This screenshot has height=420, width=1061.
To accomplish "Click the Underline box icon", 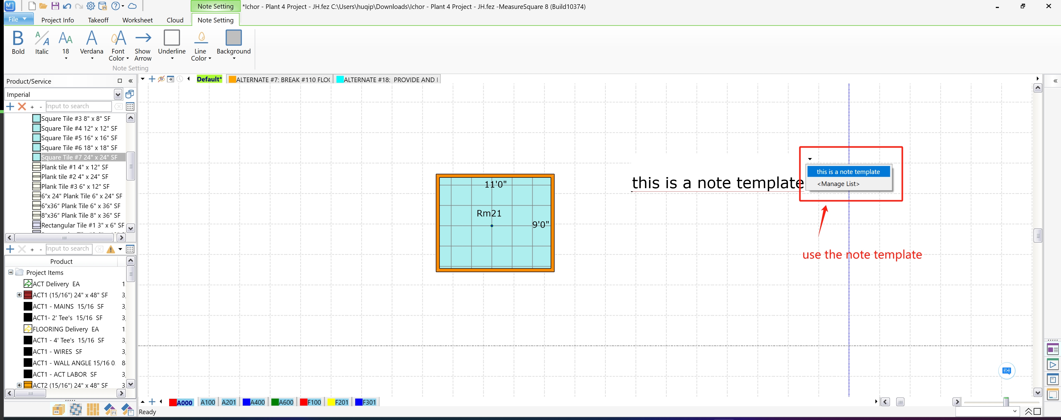I will coord(172,38).
